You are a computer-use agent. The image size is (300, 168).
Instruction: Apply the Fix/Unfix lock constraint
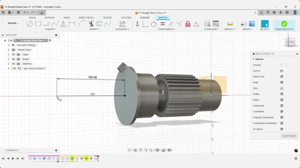click(188, 24)
